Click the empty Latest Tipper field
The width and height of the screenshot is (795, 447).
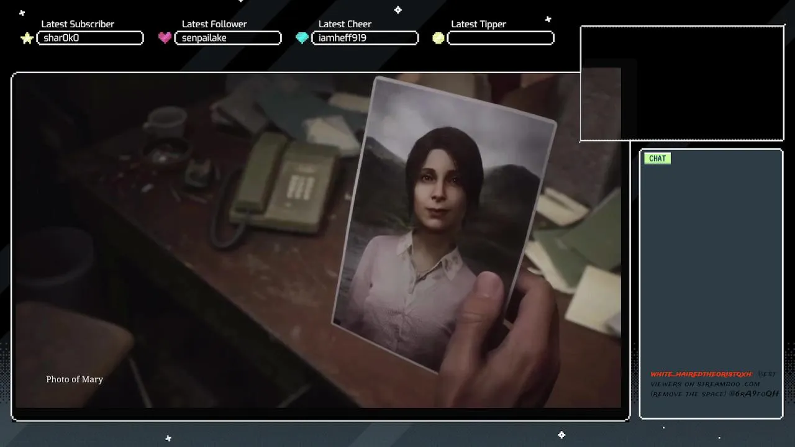[x=501, y=38]
